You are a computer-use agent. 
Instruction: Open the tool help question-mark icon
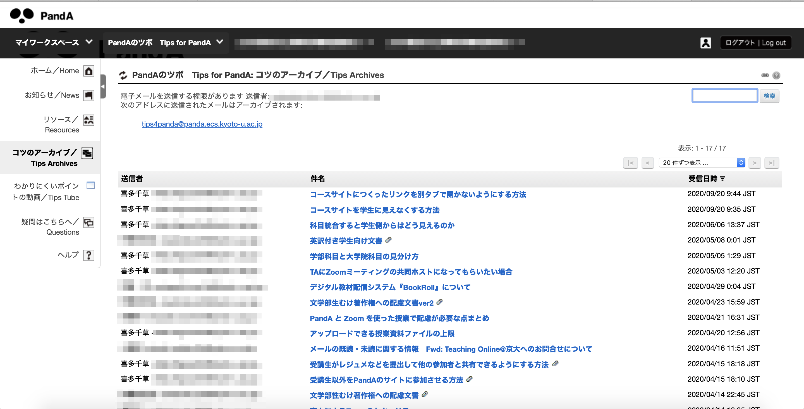pyautogui.click(x=776, y=75)
